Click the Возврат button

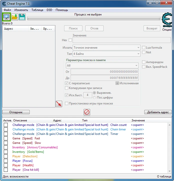[152, 28]
